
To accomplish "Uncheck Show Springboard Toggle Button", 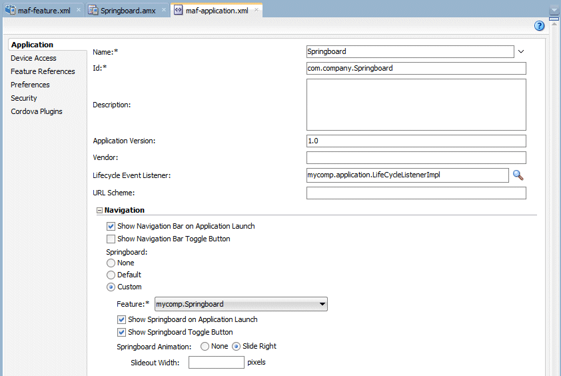I will pos(122,332).
